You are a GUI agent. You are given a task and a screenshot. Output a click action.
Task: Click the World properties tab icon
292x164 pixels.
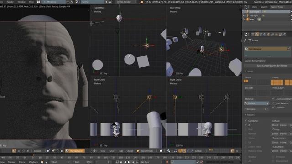point(265,35)
